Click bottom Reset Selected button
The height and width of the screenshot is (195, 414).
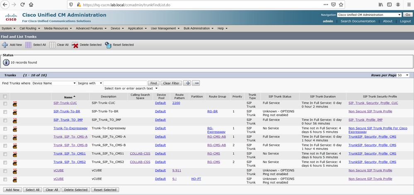tap(105, 190)
